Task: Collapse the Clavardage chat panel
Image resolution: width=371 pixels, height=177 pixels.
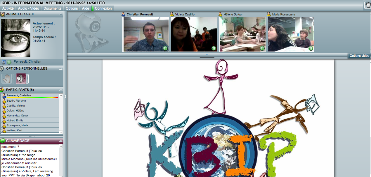Action: pos(61,141)
